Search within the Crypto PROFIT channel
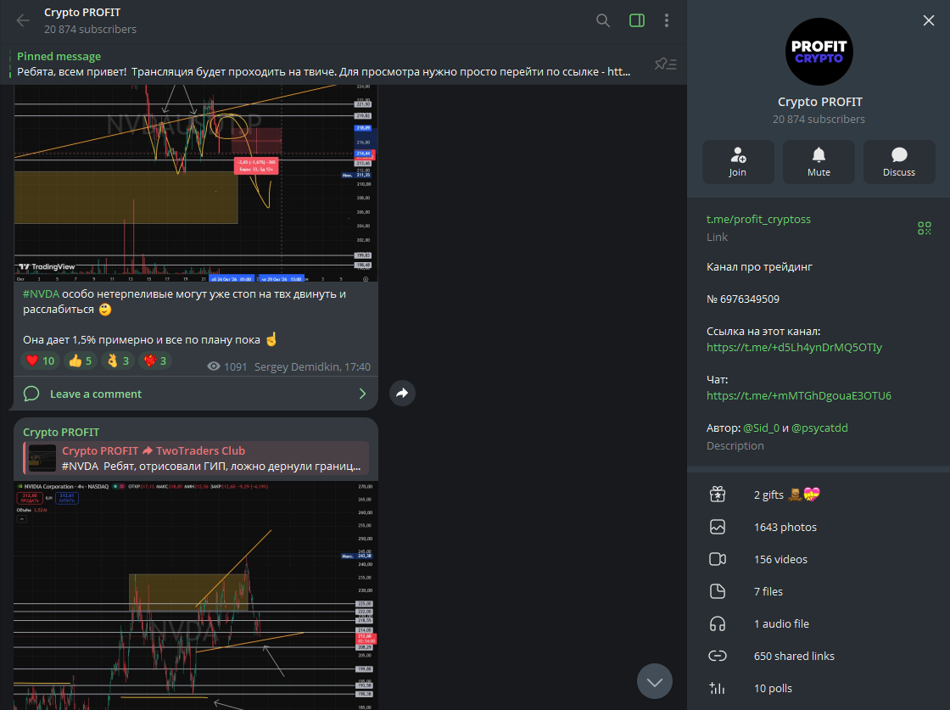 pos(603,20)
